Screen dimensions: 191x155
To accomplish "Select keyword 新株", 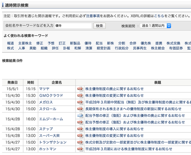I will coord(111,43).
